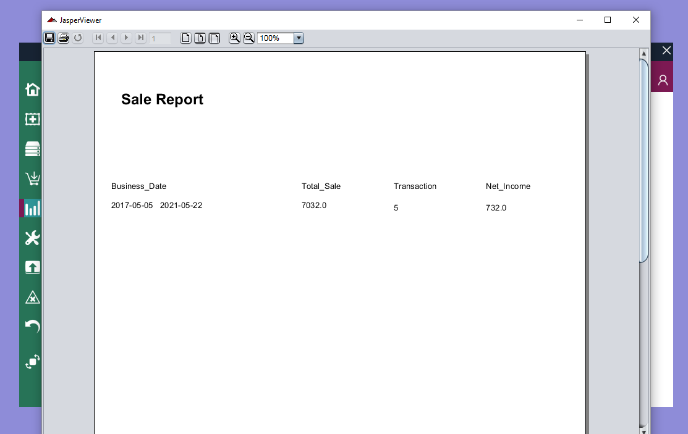Toggle Actual Size page view
The image size is (688, 434).
pos(185,38)
